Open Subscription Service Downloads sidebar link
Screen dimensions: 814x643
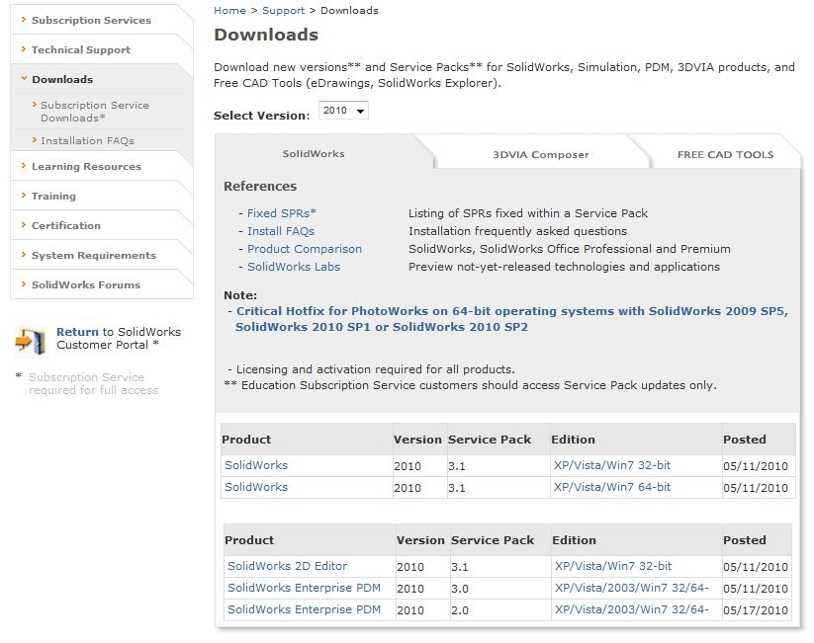[x=95, y=112]
